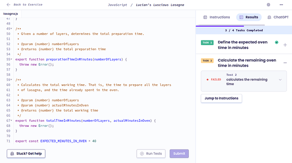Screen dimensions: 292x163
Task: Click Jump to Instructions button
Action: (x=221, y=98)
